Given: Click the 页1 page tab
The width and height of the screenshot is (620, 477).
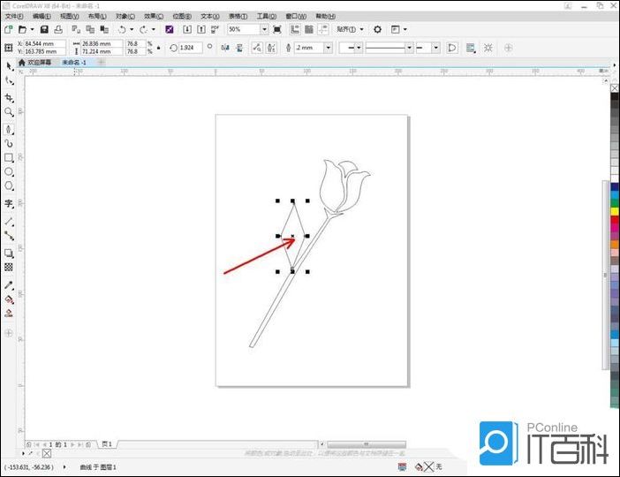Looking at the screenshot, I should click(107, 444).
